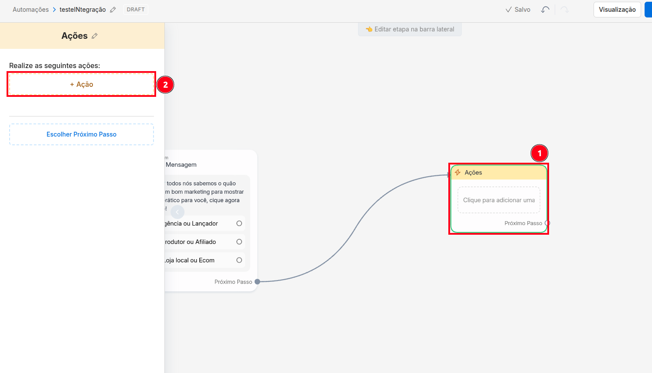
Task: Open the Automações breadcrumb link
Action: [x=31, y=10]
